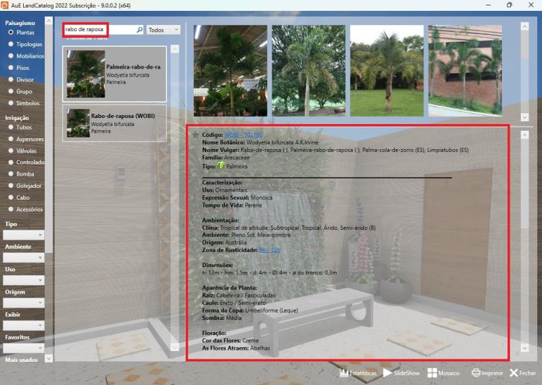Click the Mais usados label

click(x=22, y=360)
